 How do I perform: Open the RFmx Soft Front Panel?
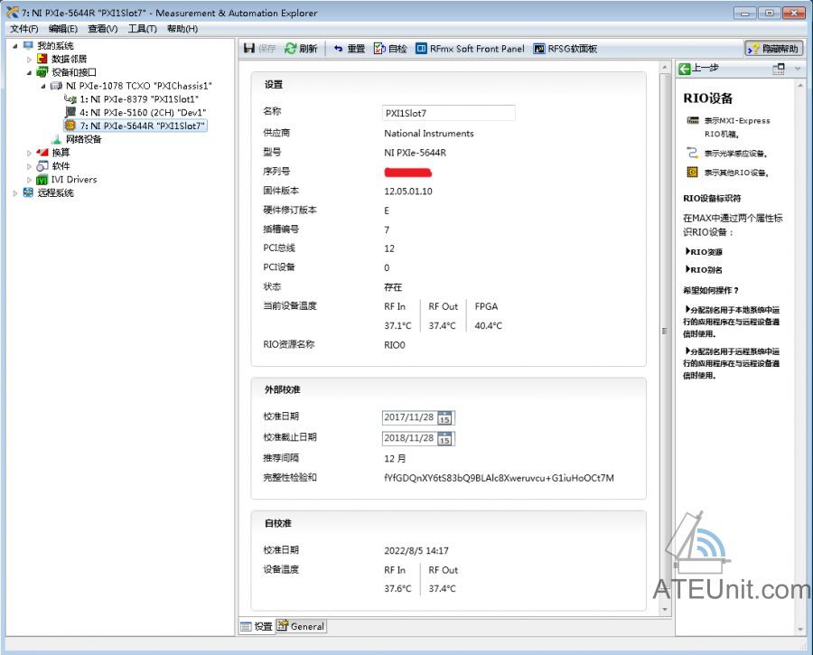(x=470, y=49)
